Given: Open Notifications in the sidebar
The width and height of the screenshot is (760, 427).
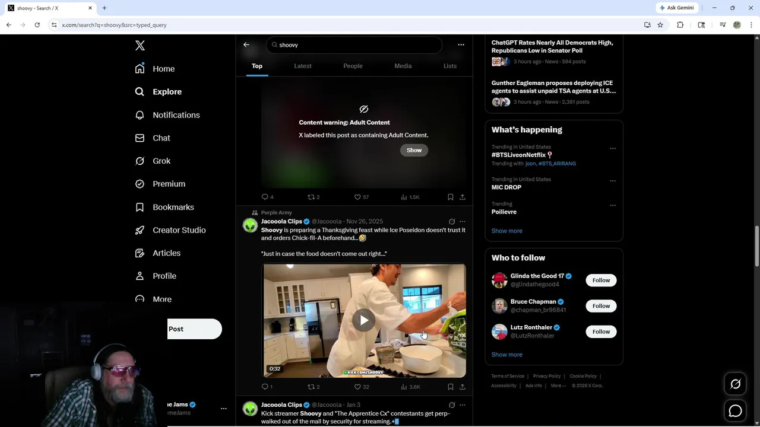Looking at the screenshot, I should tap(167, 115).
